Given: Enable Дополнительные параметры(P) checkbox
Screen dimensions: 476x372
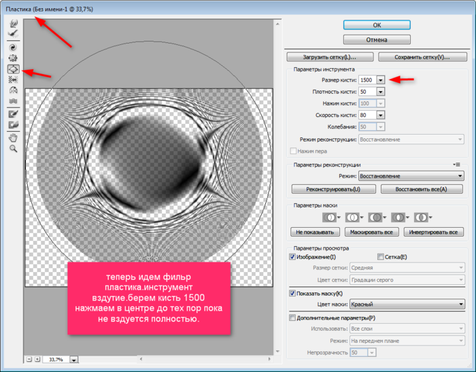Looking at the screenshot, I should [x=292, y=318].
